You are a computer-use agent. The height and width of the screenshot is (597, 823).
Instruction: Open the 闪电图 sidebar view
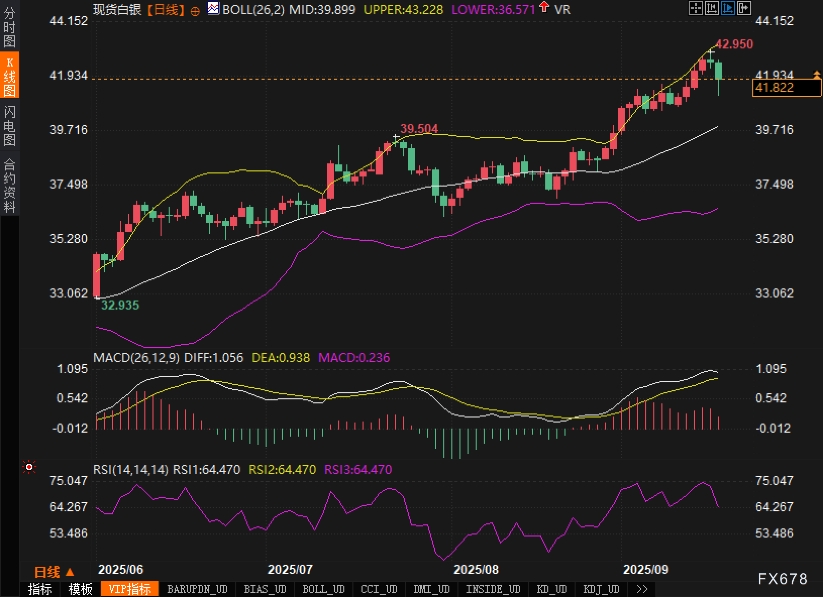point(10,126)
